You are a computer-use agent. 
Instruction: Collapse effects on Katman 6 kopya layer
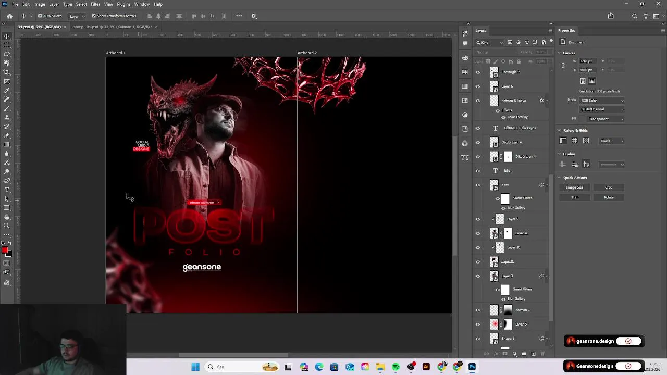pyautogui.click(x=547, y=101)
